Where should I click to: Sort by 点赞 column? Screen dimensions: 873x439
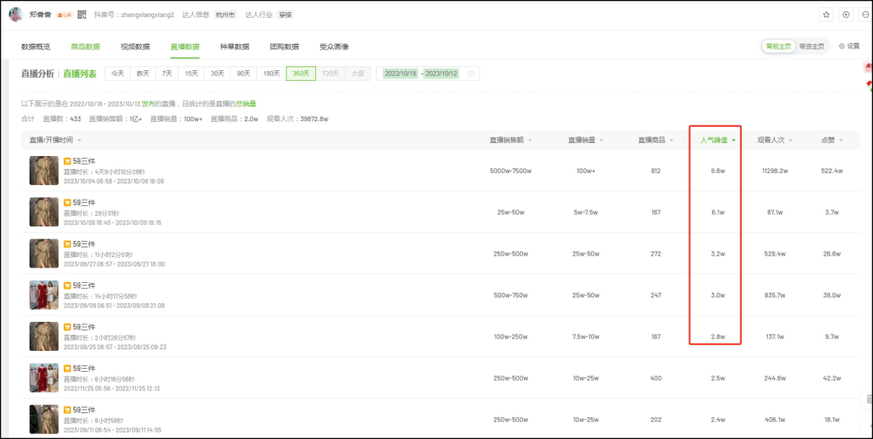click(x=832, y=141)
